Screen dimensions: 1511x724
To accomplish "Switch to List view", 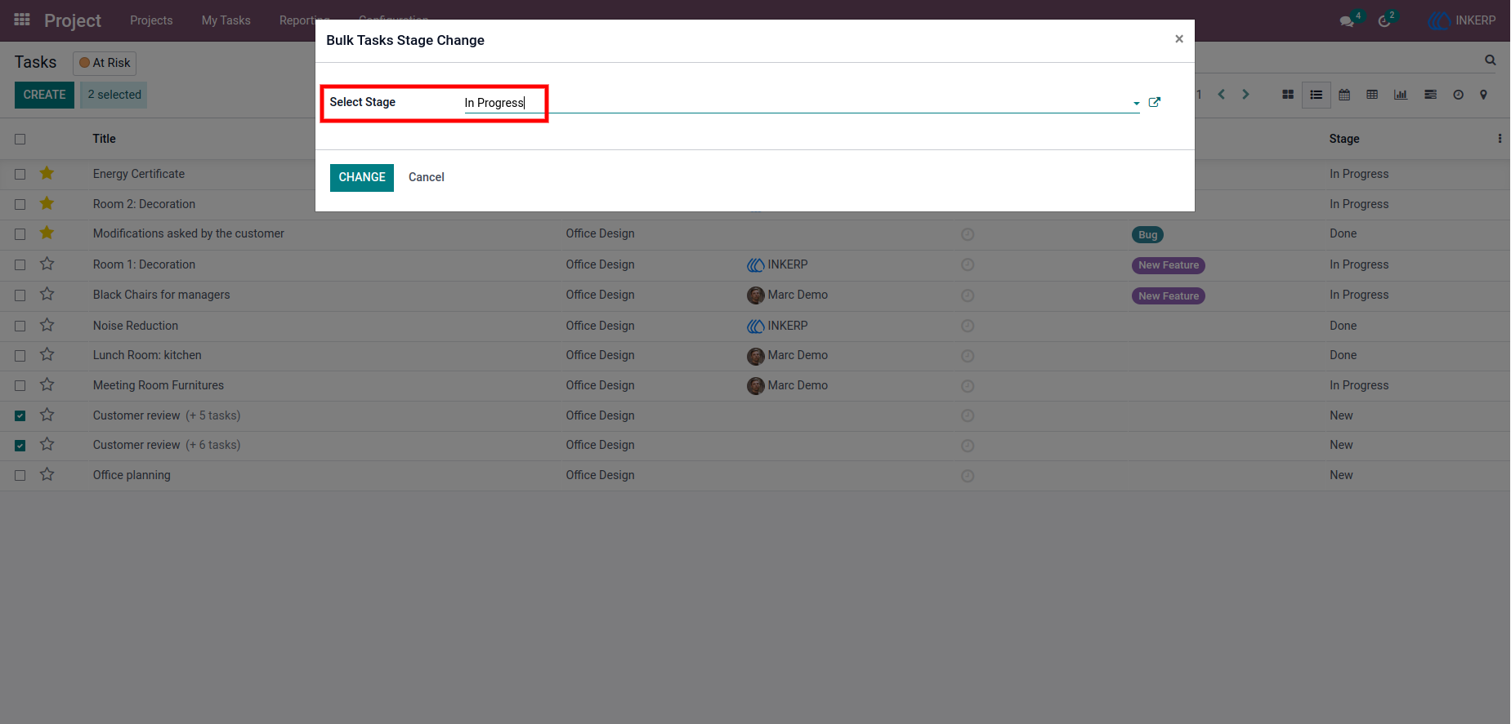I will click(1317, 95).
